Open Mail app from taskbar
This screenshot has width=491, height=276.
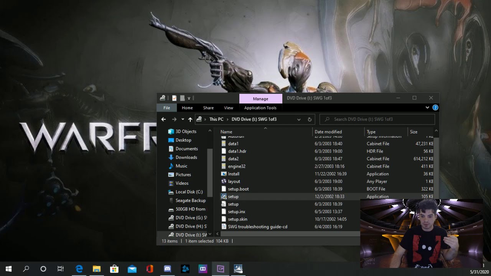(x=132, y=269)
